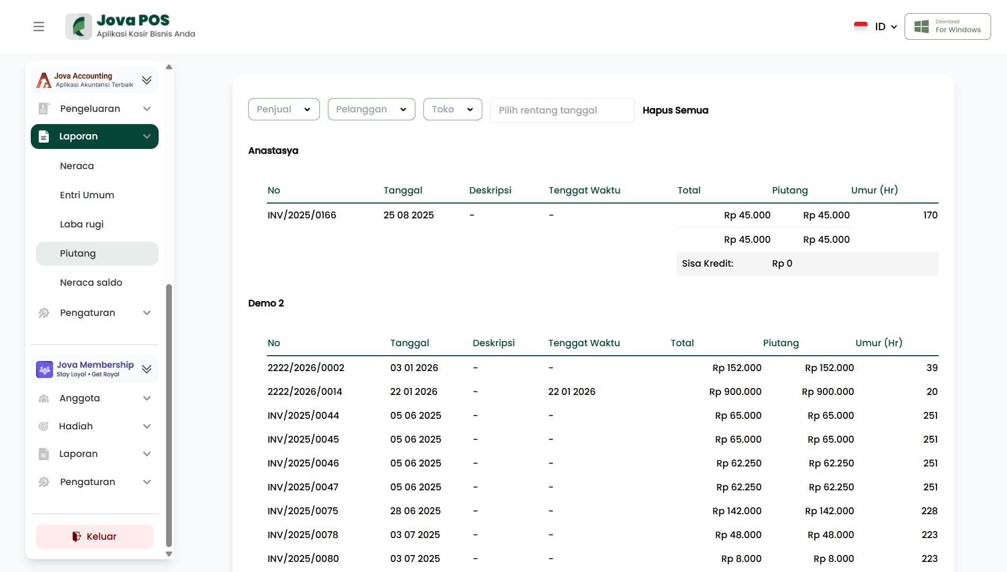Collapse the Jova Accounting section
This screenshot has height=572, width=1007.
pyautogui.click(x=147, y=80)
